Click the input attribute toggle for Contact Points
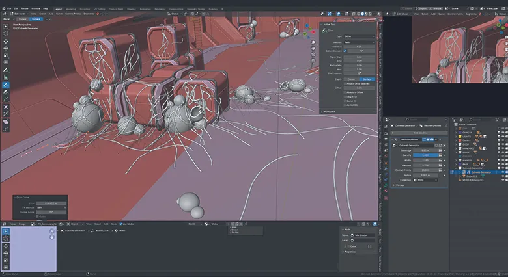The height and width of the screenshot is (277, 508). pos(440,170)
